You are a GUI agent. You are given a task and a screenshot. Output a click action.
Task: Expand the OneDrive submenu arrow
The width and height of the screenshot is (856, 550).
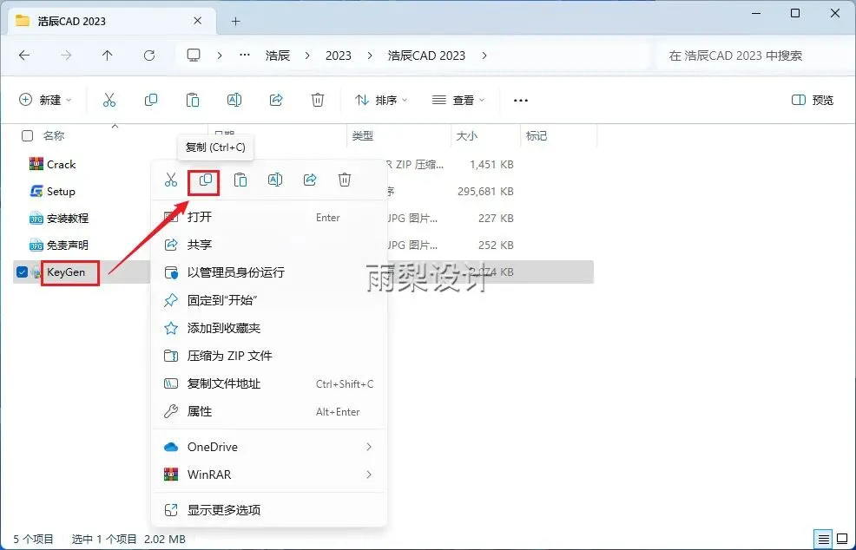[x=369, y=447]
